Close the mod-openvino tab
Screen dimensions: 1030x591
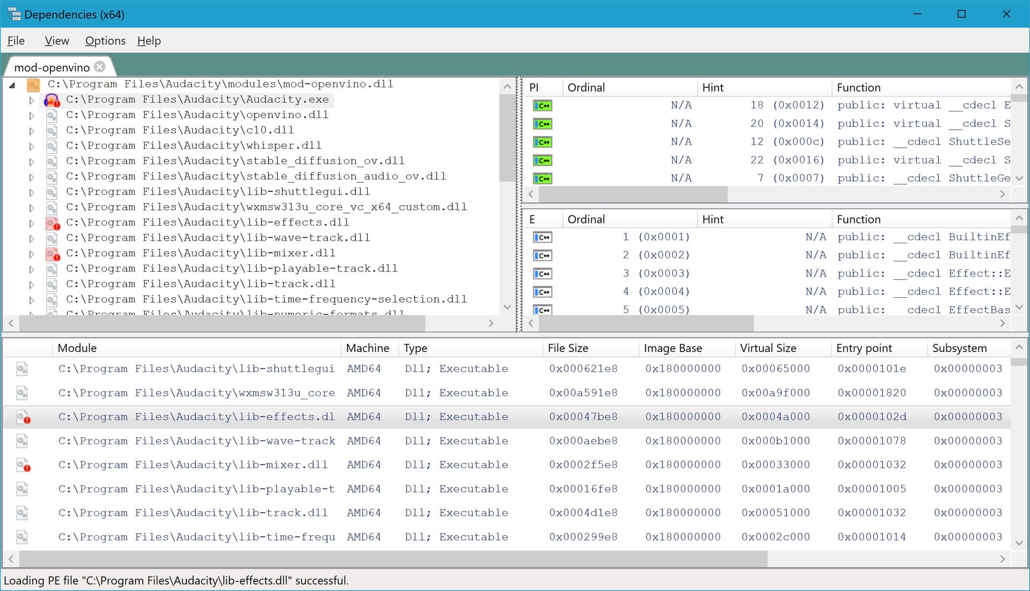(100, 66)
